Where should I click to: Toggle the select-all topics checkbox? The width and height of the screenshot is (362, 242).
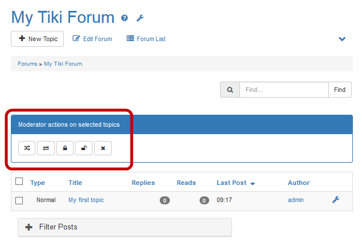pyautogui.click(x=19, y=181)
